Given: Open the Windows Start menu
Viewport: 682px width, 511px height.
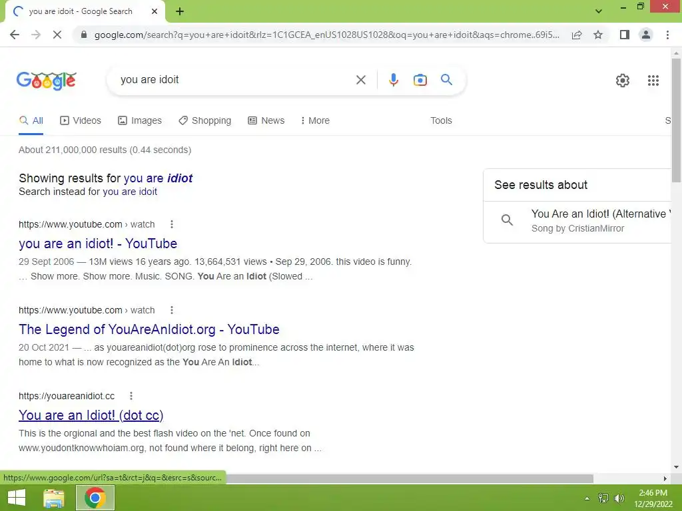Looking at the screenshot, I should [17, 498].
